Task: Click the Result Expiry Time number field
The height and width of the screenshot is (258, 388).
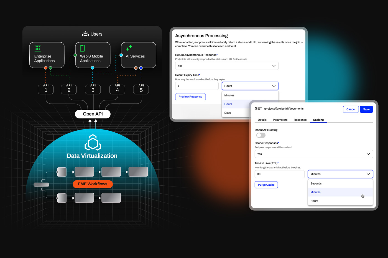Action: pos(197,86)
